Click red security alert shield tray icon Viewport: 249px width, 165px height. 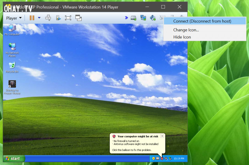click(x=162, y=158)
